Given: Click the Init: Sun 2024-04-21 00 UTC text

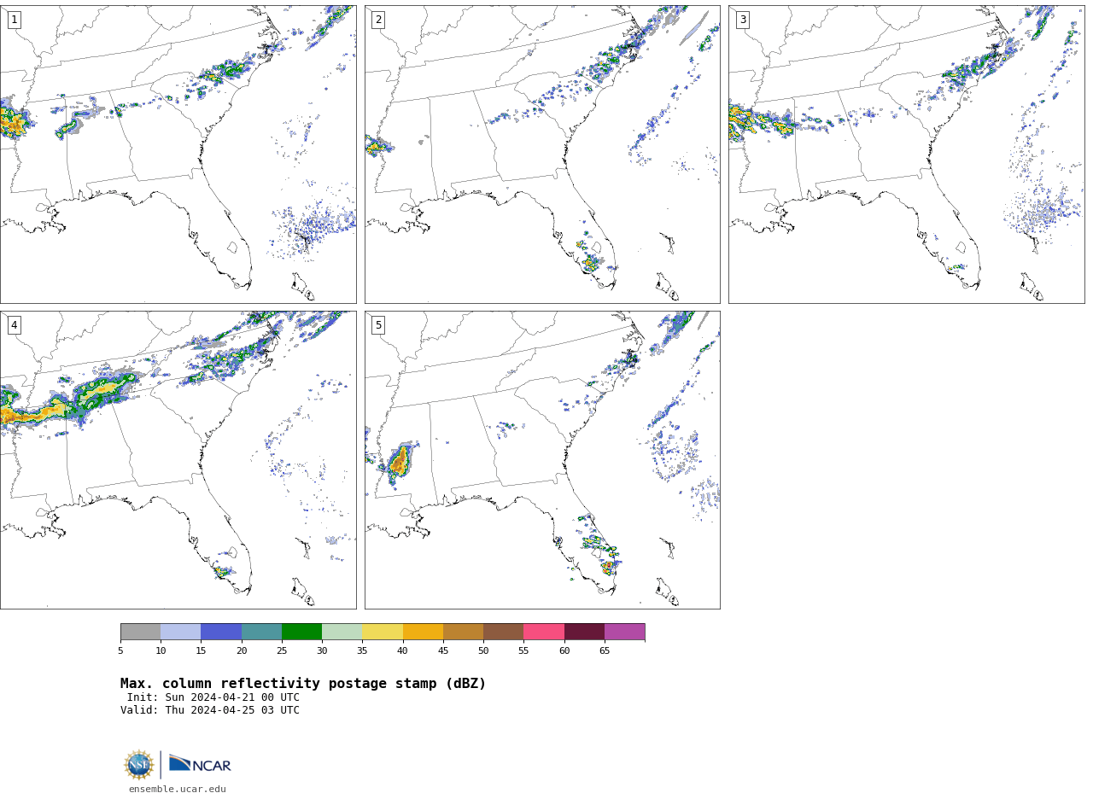Looking at the screenshot, I should [213, 697].
